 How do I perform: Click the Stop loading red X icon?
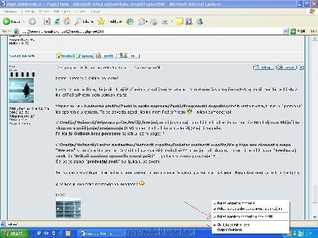point(47,22)
